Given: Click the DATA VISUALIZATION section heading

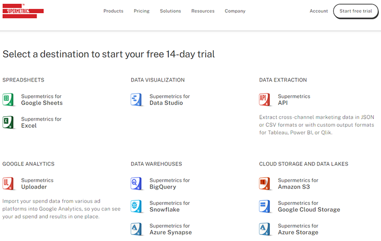Looking at the screenshot, I should (x=157, y=80).
